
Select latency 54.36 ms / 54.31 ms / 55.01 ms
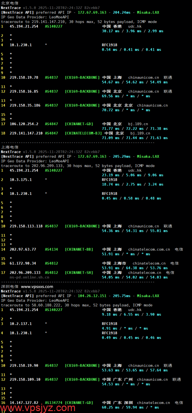135,231
